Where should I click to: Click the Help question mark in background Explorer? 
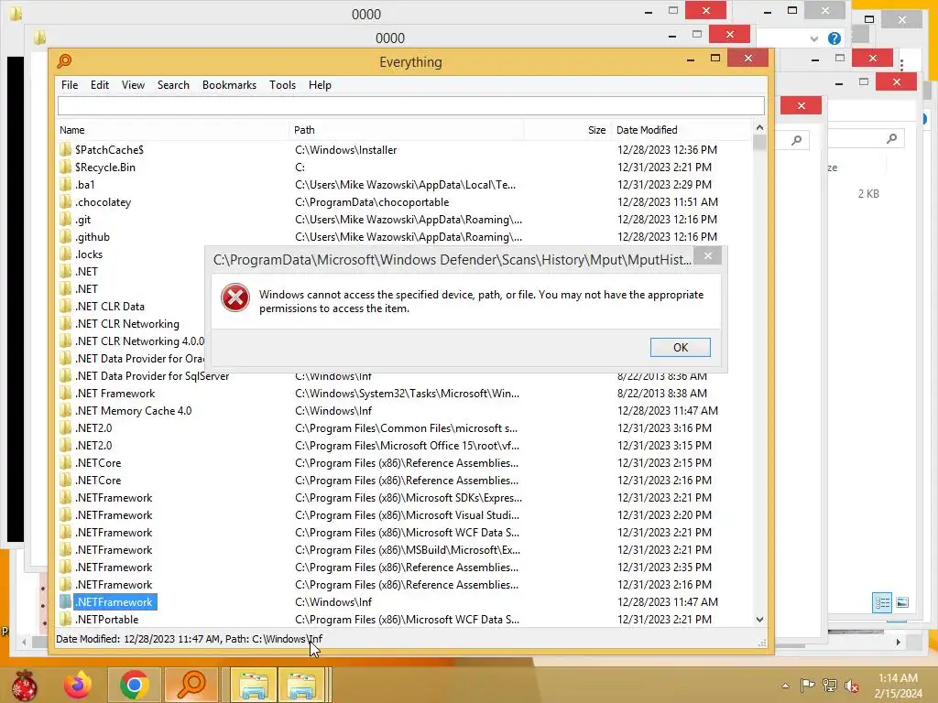pos(834,38)
